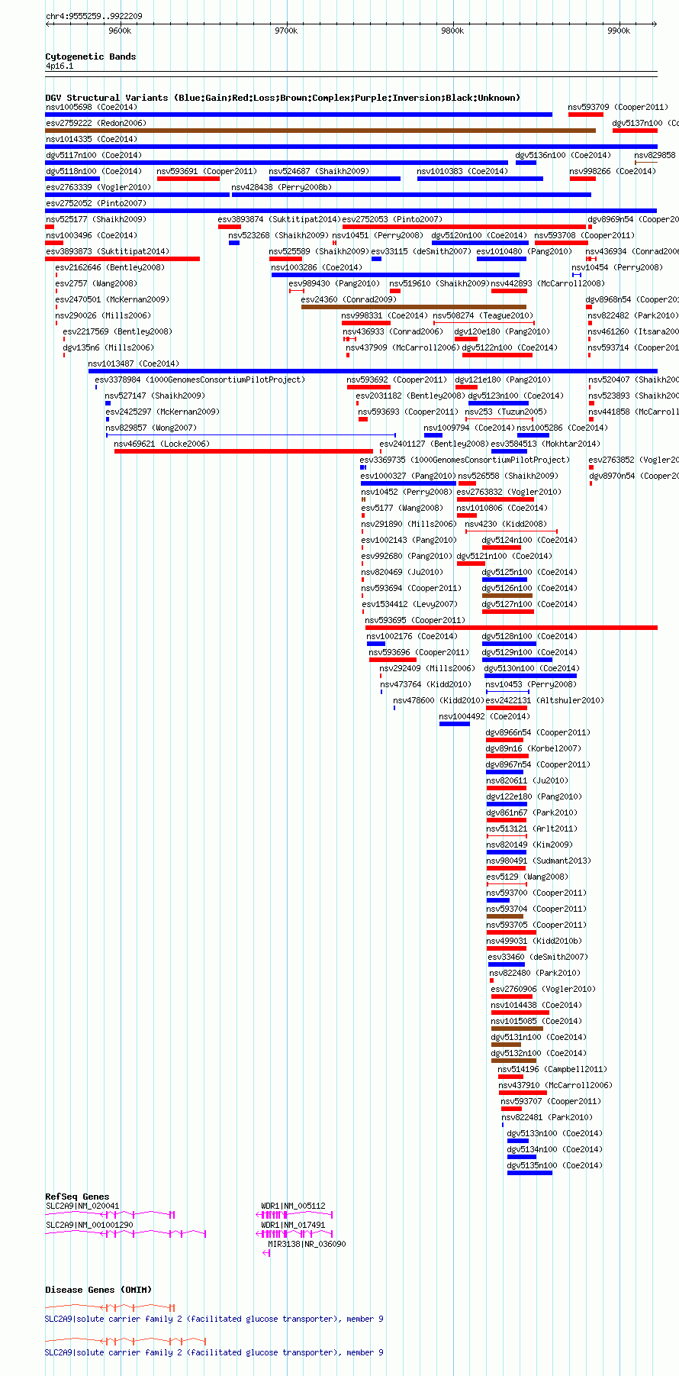Click the esv33115 (deSmith2007) label
This screenshot has width=679, height=1376.
[421, 251]
